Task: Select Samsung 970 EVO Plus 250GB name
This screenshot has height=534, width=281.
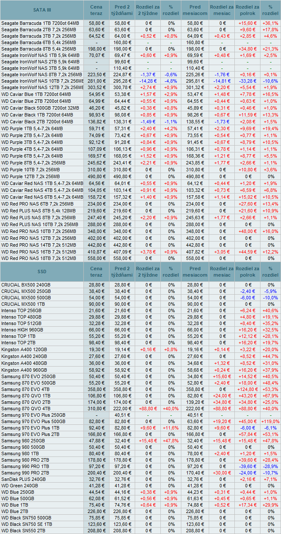Action: pos(33,415)
